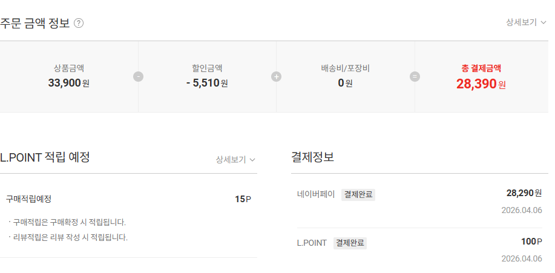The image size is (555, 273).
Task: Click the 100P L.POINT used amount
Action: (531, 242)
